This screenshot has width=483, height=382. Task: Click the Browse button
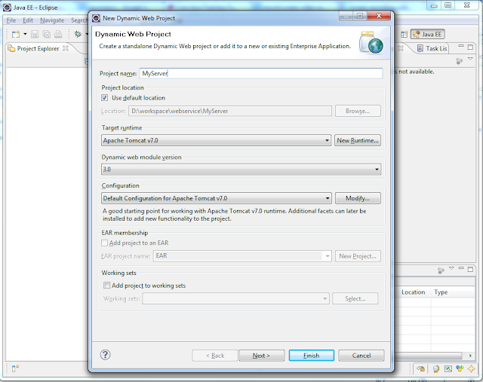tap(358, 111)
